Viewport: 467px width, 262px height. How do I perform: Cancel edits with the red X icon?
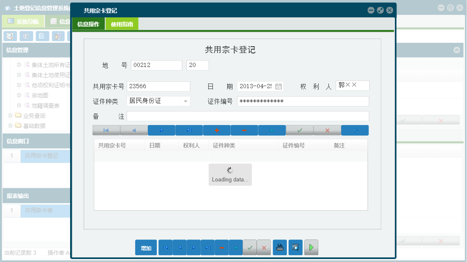[x=327, y=130]
